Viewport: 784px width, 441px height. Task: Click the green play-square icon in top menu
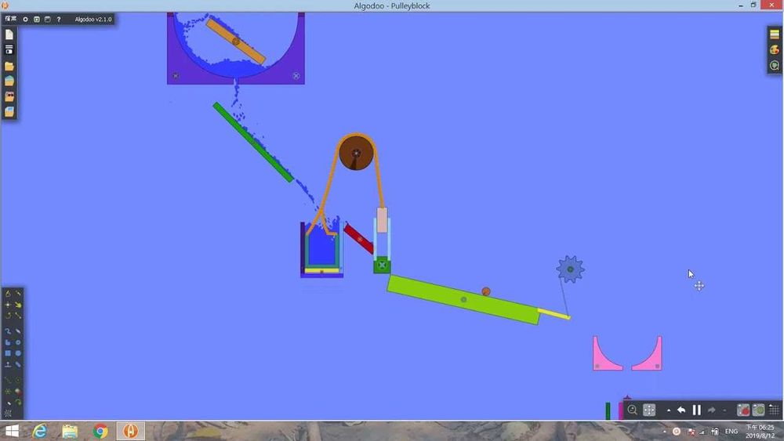pos(37,19)
